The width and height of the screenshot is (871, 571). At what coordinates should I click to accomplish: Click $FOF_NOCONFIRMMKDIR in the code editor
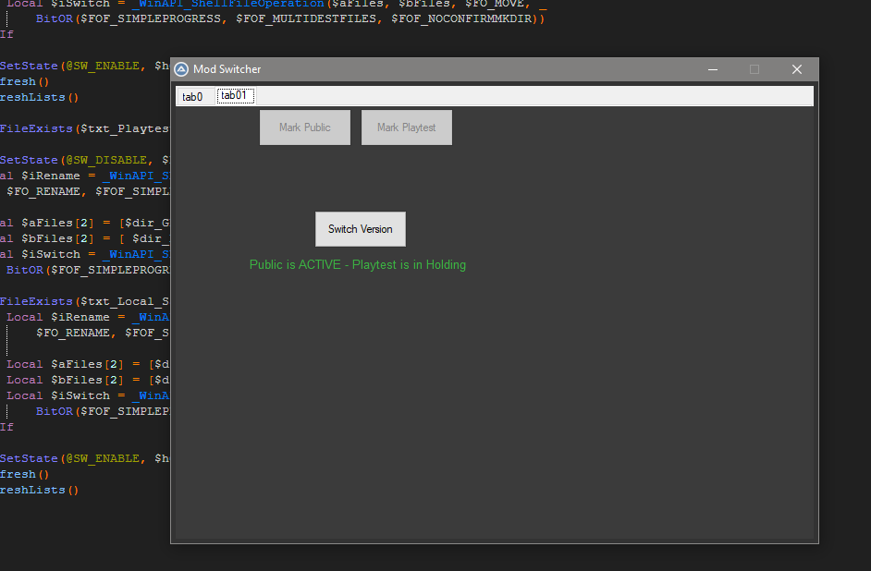[x=461, y=18]
